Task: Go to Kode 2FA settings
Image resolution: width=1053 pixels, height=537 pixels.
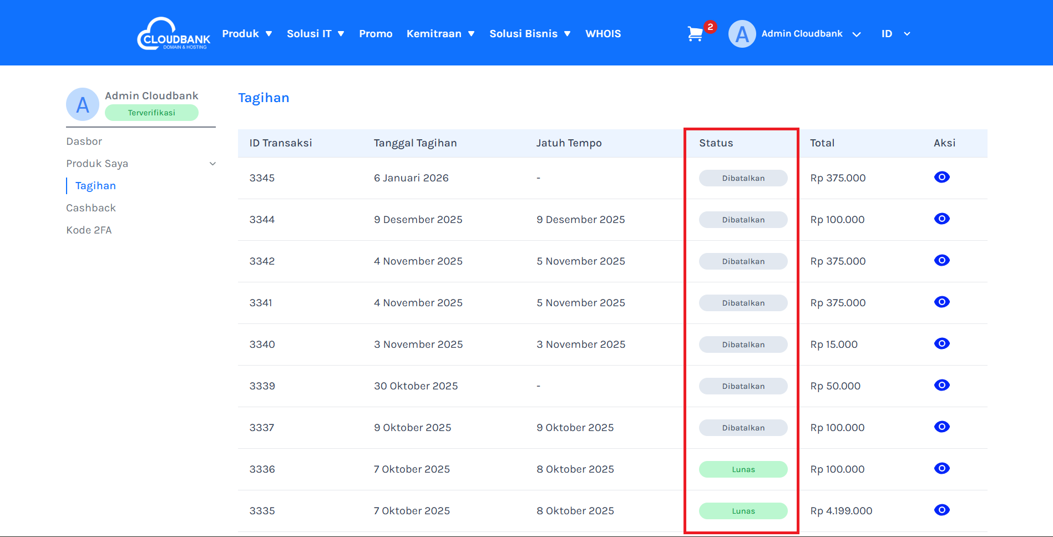Action: pos(89,230)
